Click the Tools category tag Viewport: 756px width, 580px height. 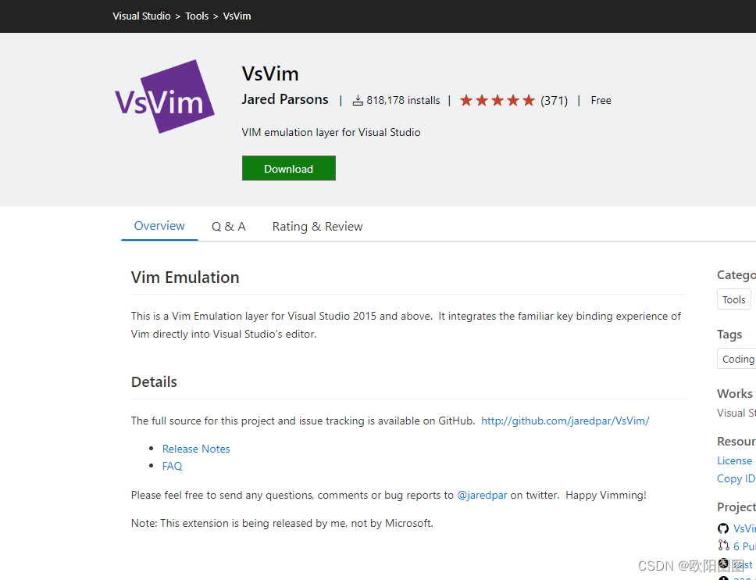(734, 299)
